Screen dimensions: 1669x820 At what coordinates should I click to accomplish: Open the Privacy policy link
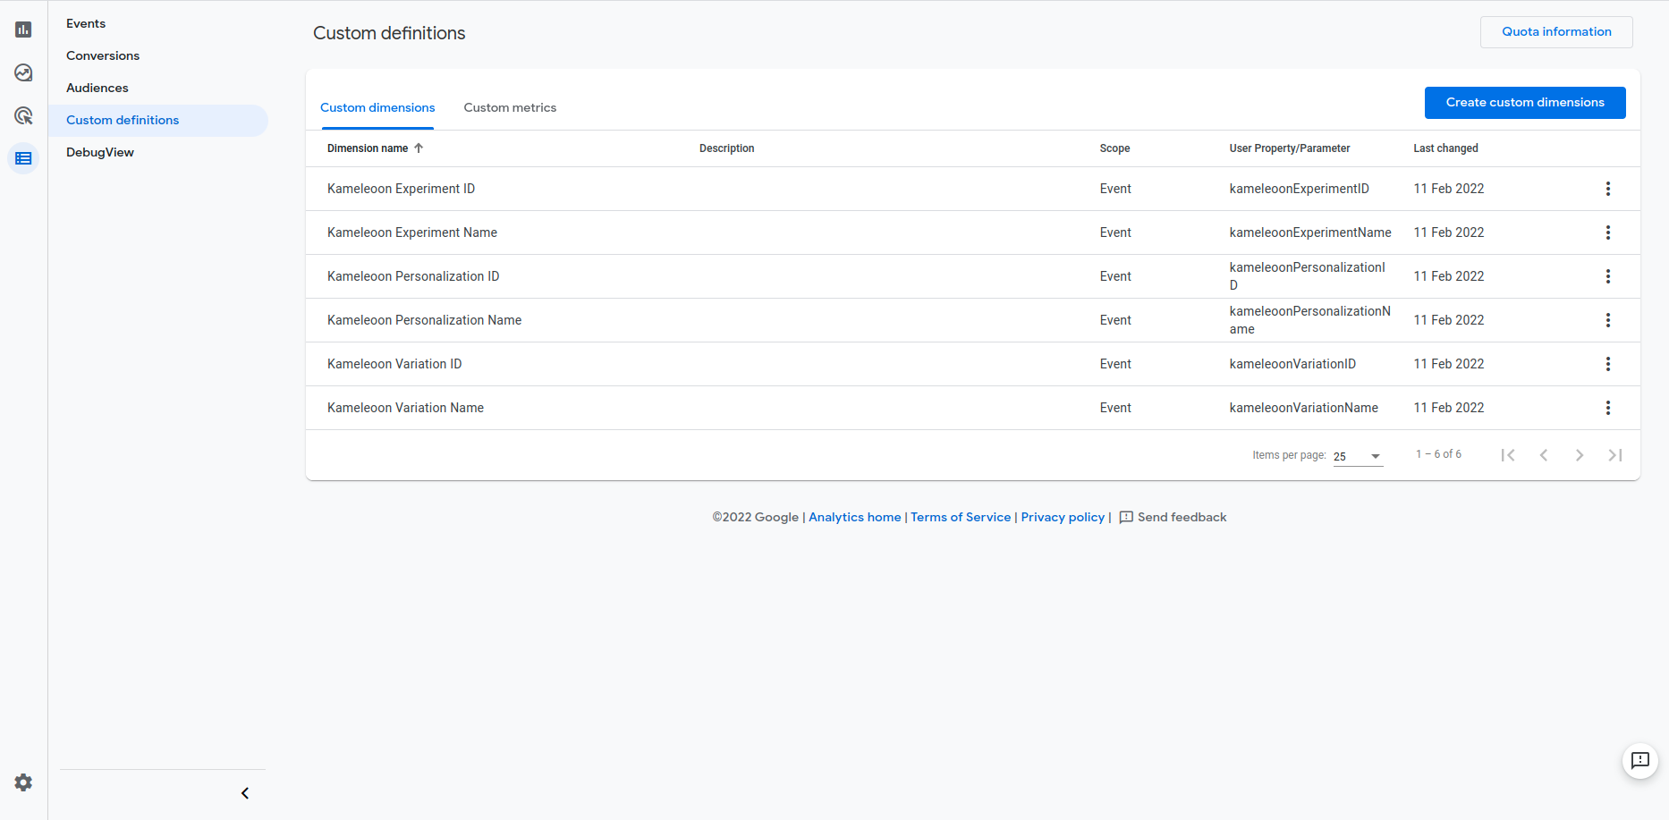coord(1063,517)
